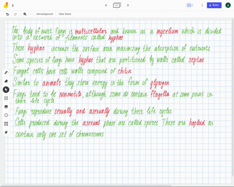Select the handwritten word nonmotile
This screenshot has height=187, width=234.
point(70,94)
